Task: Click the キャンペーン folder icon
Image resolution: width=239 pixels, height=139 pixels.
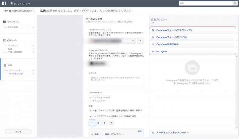Action: (4, 22)
